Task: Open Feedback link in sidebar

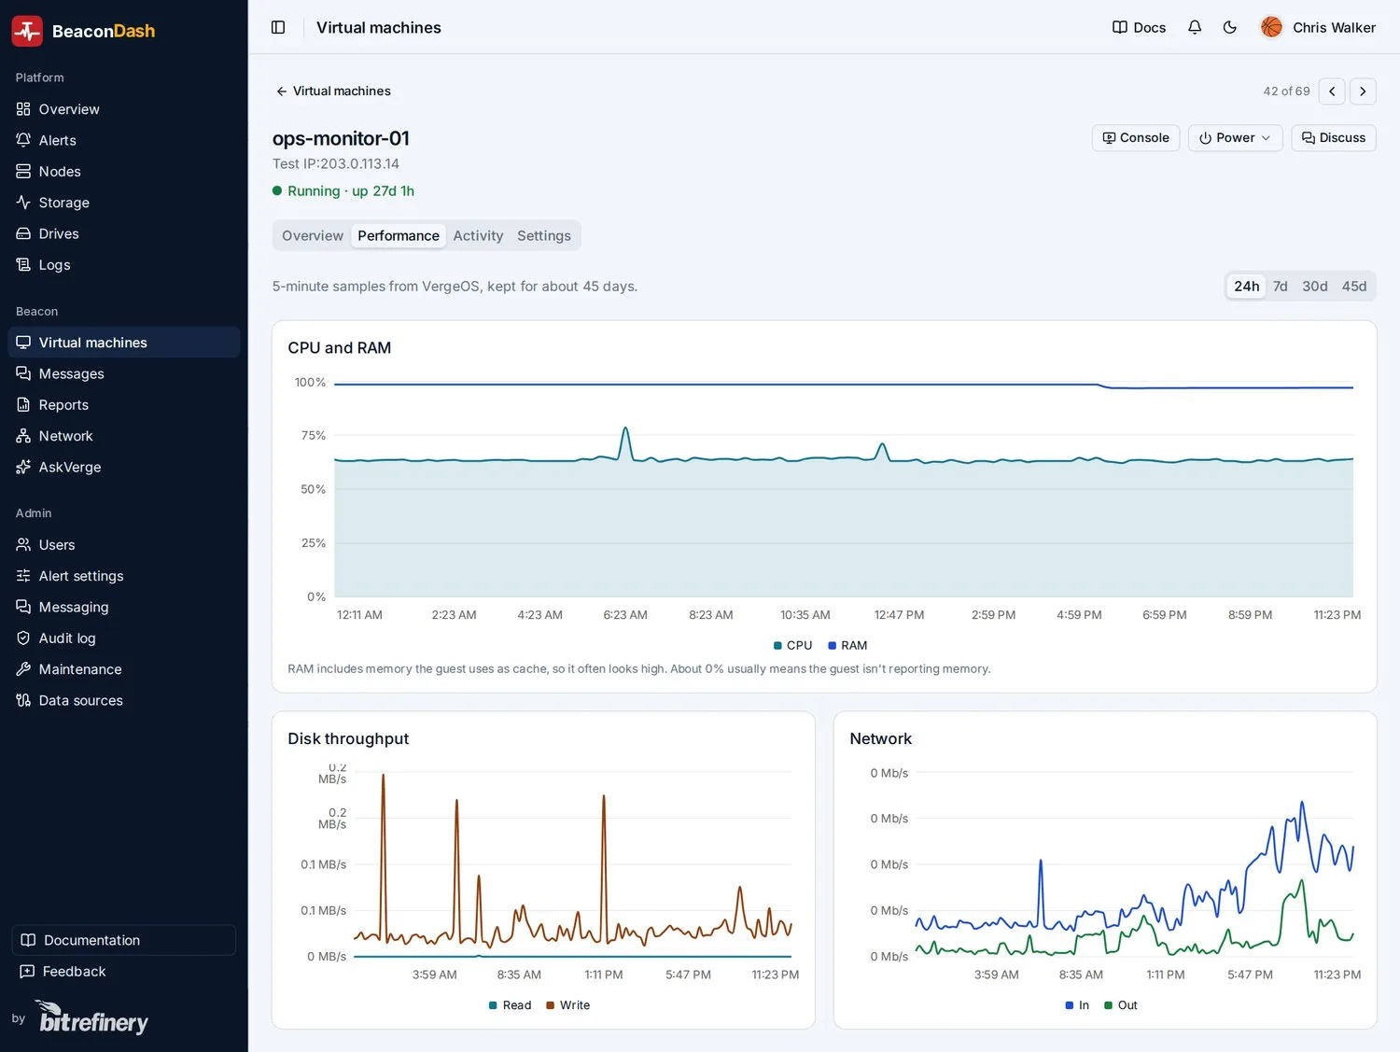Action: tap(63, 972)
